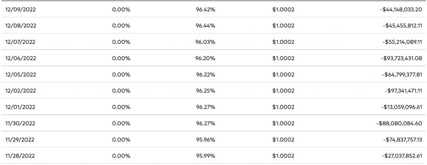Select the -$55,214,089.11 amount

402,42
